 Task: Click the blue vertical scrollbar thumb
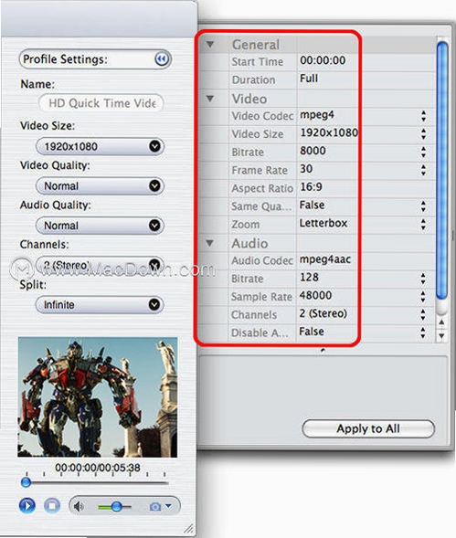point(442,170)
